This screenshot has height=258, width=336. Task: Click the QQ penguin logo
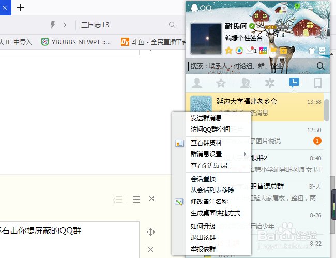tap(194, 8)
